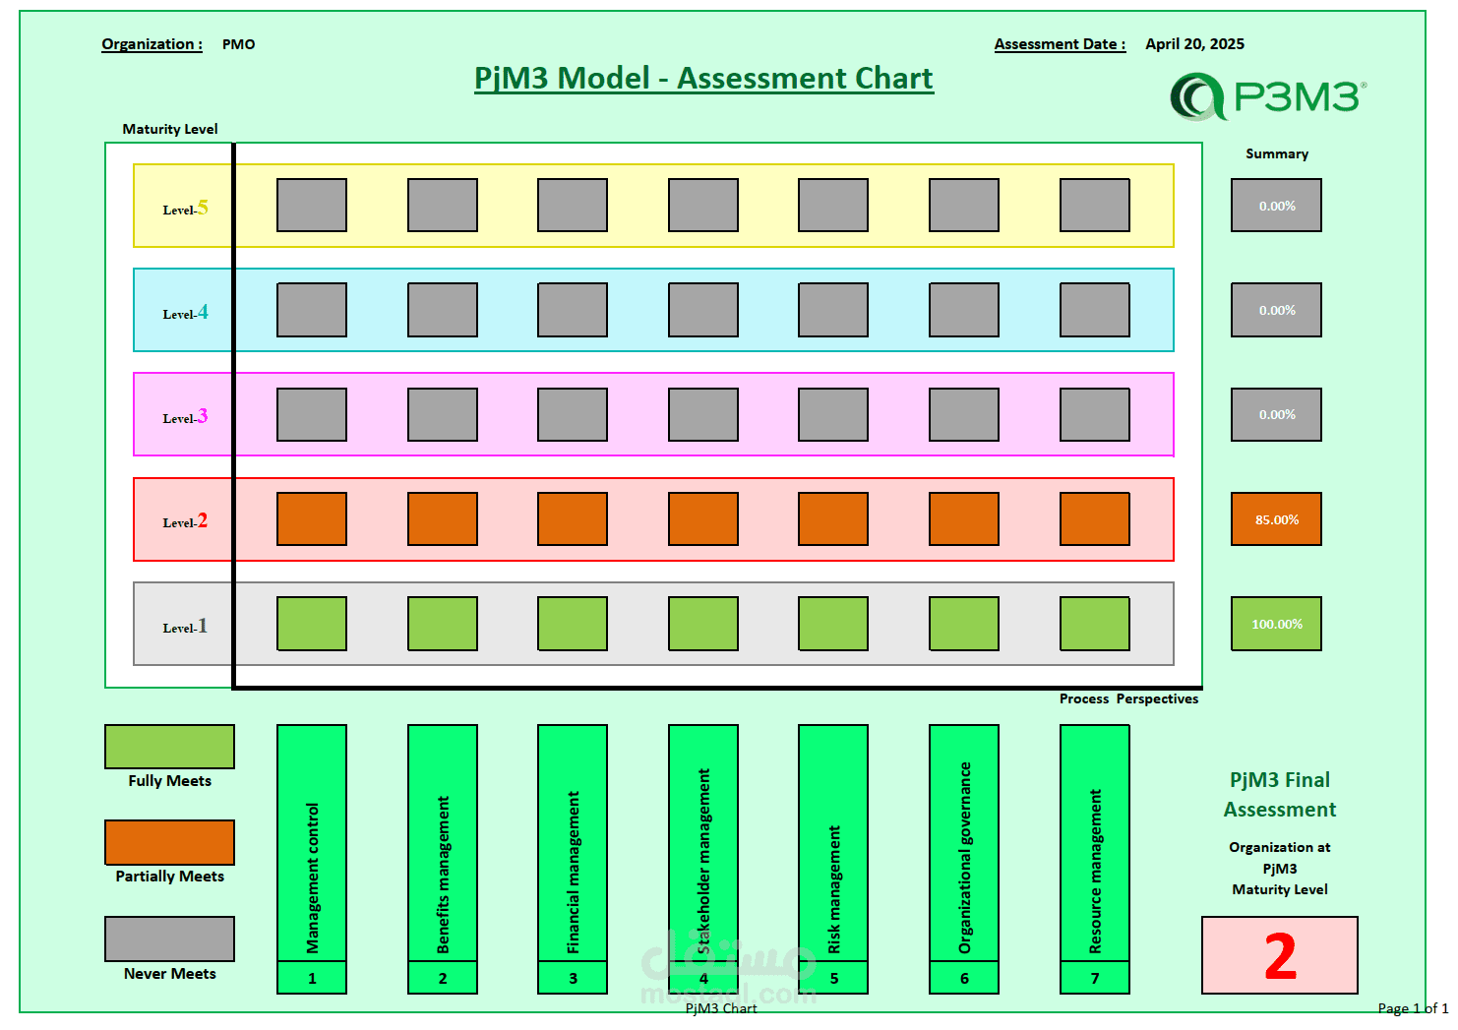Click the Organizational governance column bar
1458x1030 pixels.
click(964, 843)
